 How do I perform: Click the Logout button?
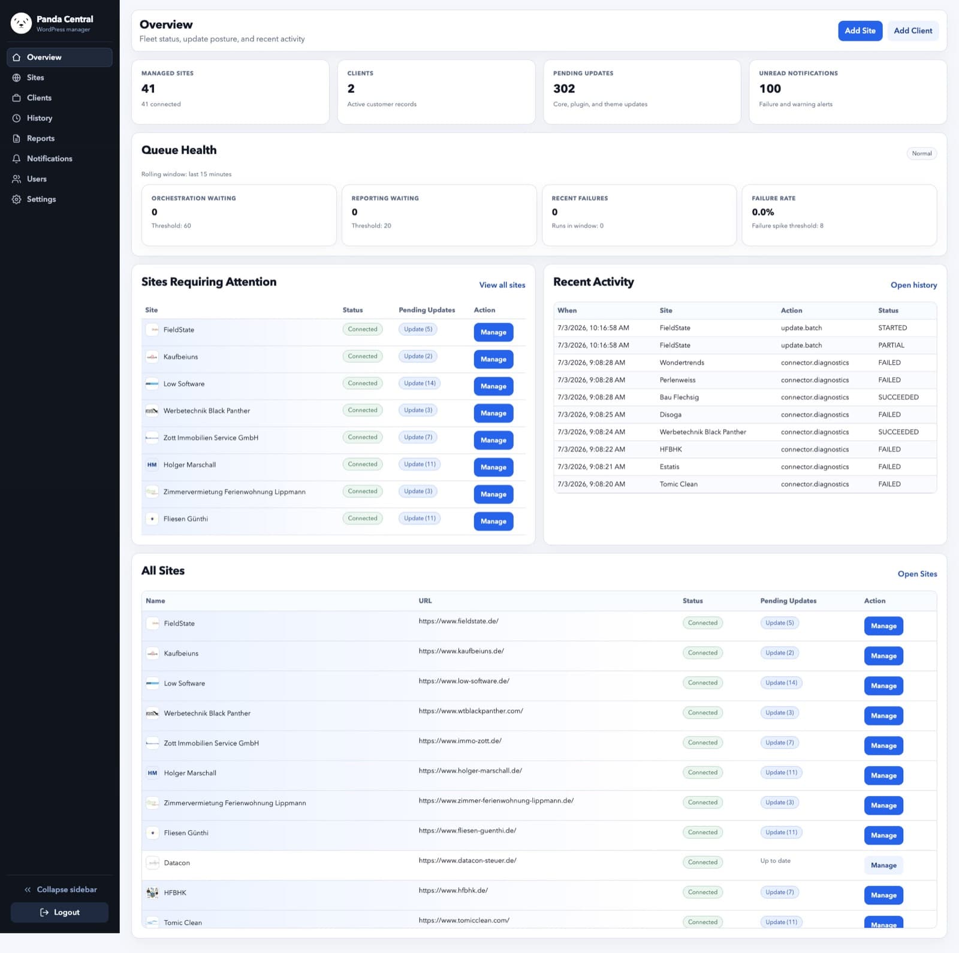[59, 912]
